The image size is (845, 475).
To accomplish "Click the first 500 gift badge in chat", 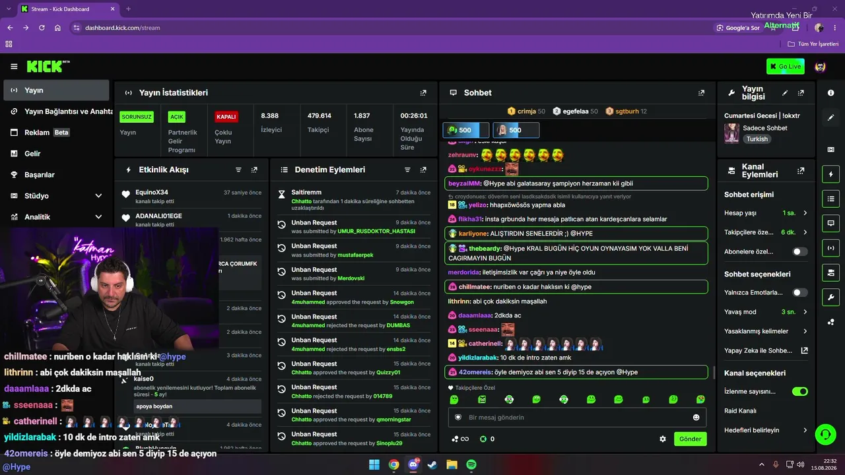I will pyautogui.click(x=466, y=130).
